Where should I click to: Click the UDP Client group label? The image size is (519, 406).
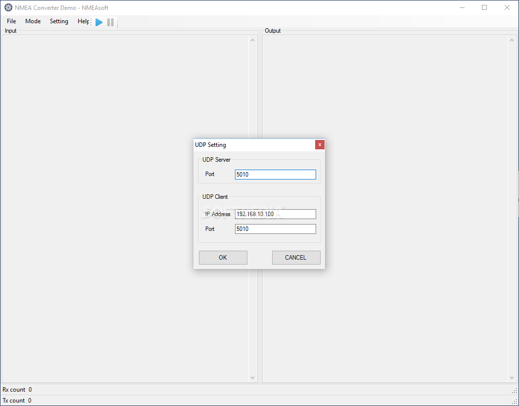pos(215,196)
